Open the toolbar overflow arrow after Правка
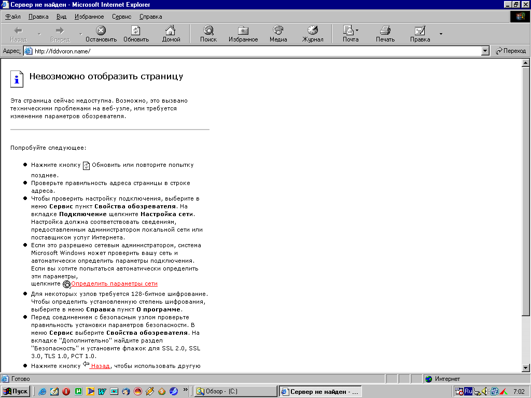This screenshot has height=398, width=531. click(441, 34)
